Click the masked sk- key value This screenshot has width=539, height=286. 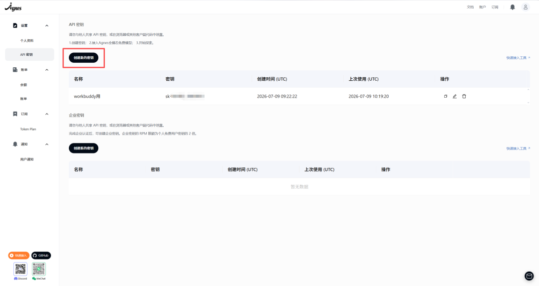point(185,97)
